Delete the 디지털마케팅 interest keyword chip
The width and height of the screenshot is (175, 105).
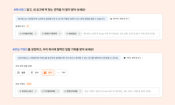pyautogui.click(x=58, y=91)
